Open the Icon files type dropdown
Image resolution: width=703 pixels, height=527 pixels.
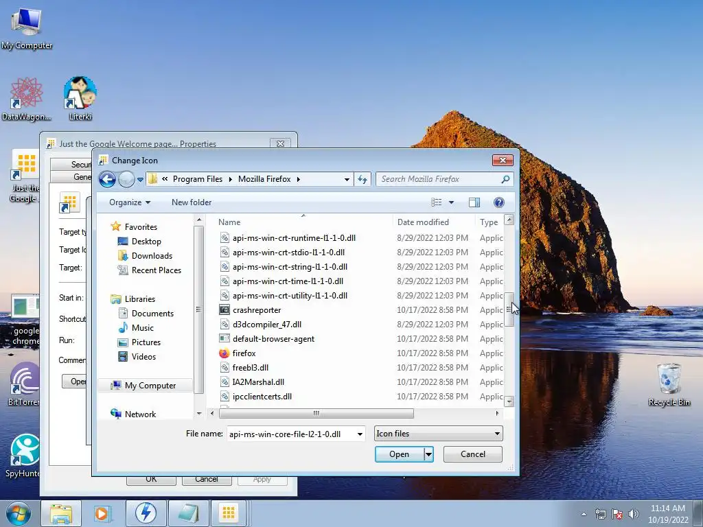(x=438, y=434)
